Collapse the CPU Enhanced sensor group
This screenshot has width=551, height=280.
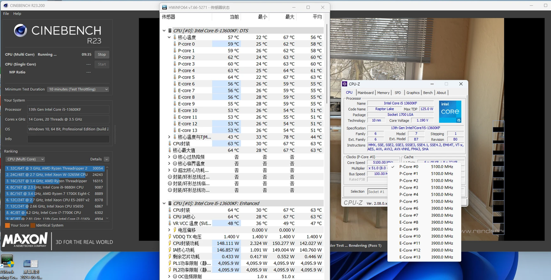pyautogui.click(x=164, y=203)
